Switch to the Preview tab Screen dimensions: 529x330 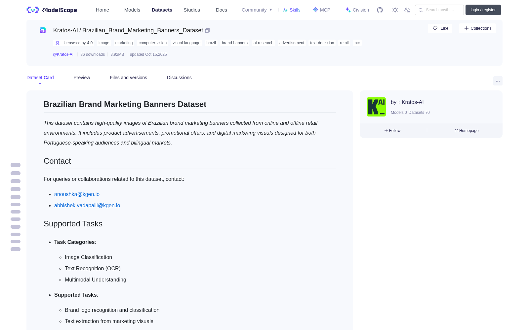pos(82,78)
